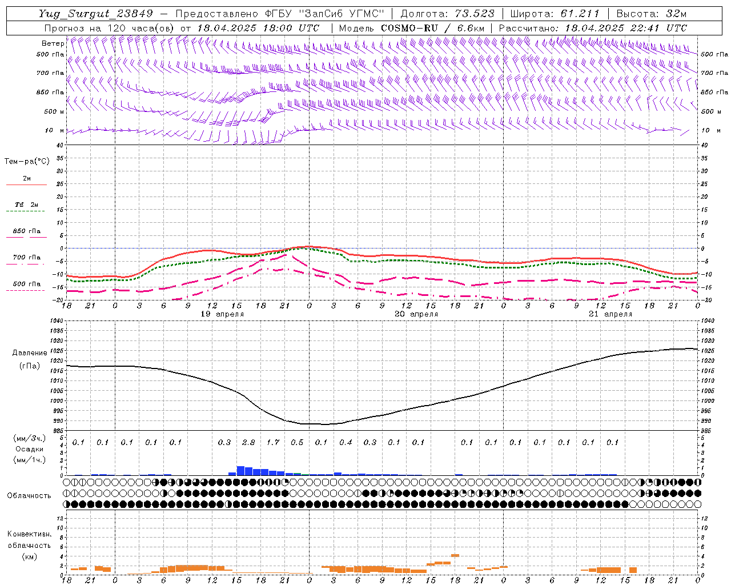731x585 pixels.
Task: Click the line sample under 850 гПа legend
Action: (x=25, y=238)
